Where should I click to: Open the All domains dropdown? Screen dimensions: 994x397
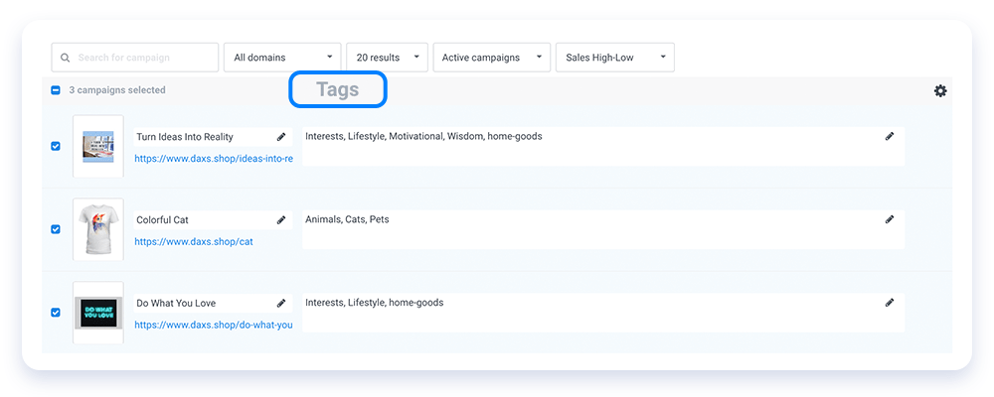pos(282,58)
